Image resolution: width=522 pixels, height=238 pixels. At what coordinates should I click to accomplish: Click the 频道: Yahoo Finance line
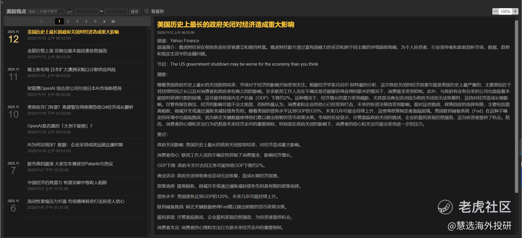[x=178, y=41]
